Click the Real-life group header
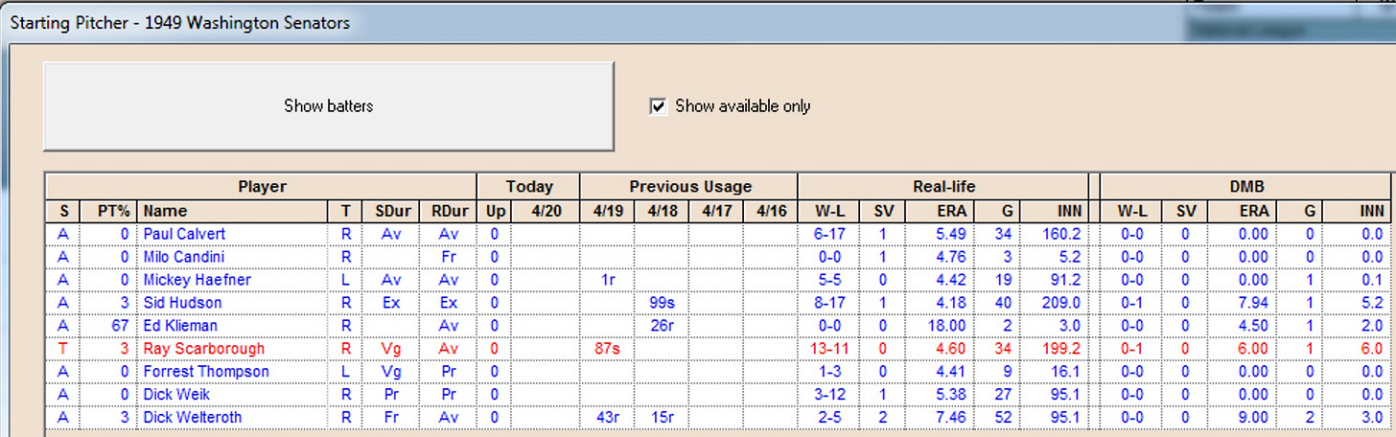Image resolution: width=1396 pixels, height=437 pixels. coord(943,187)
